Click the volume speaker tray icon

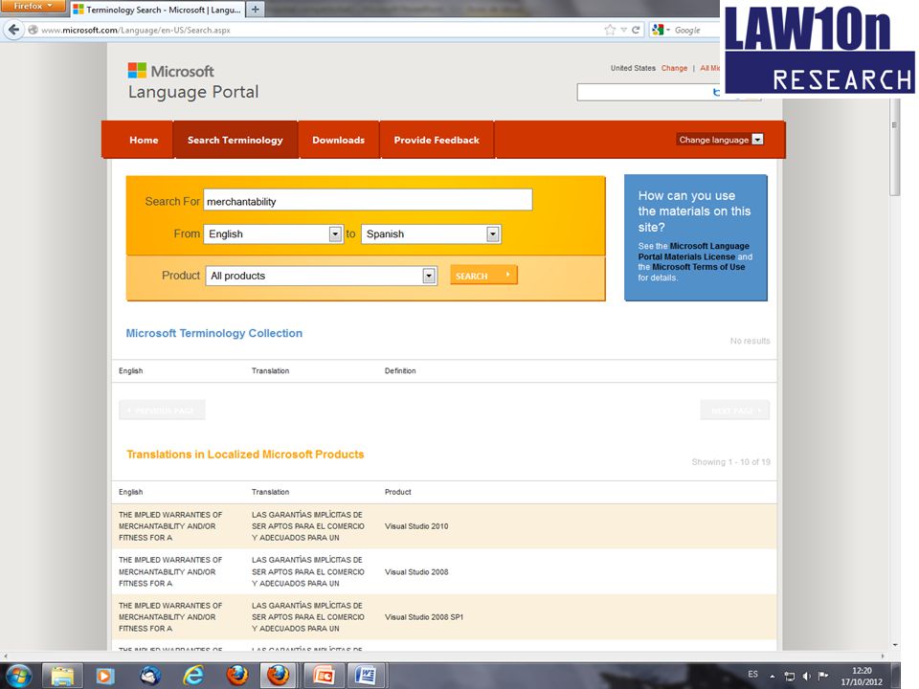click(x=806, y=677)
